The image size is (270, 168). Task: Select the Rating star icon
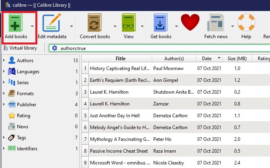click(x=12, y=115)
